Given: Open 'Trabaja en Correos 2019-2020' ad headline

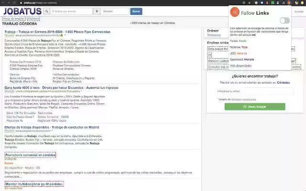Looking at the screenshot, I should (57, 32).
